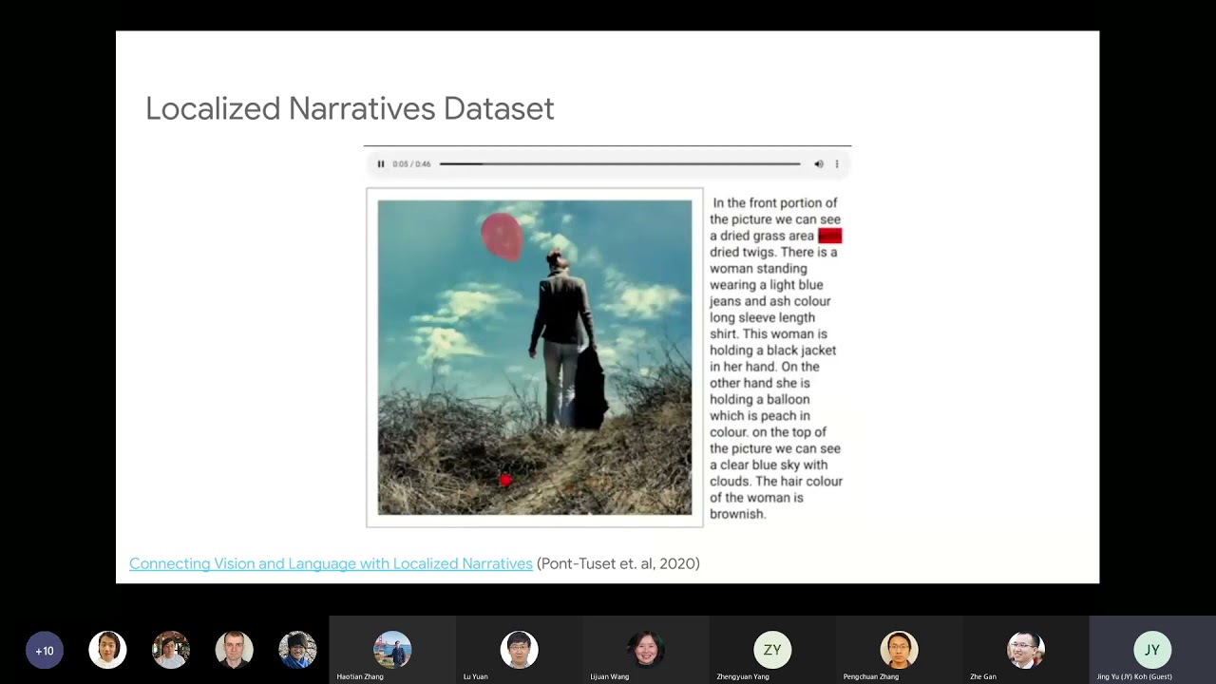The width and height of the screenshot is (1216, 684).
Task: Toggle playback with the pause control
Action: (380, 163)
